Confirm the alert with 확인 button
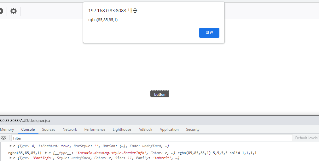This screenshot has height=161, width=319. [209, 33]
